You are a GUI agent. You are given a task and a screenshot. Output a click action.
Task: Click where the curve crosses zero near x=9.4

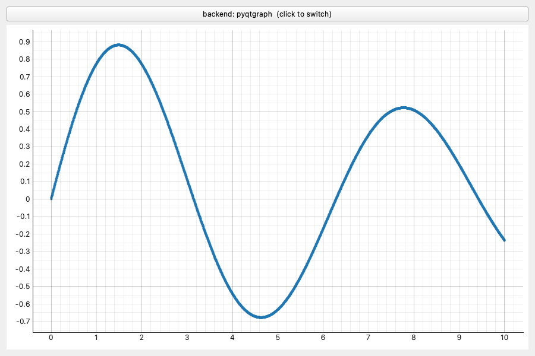tap(479, 199)
